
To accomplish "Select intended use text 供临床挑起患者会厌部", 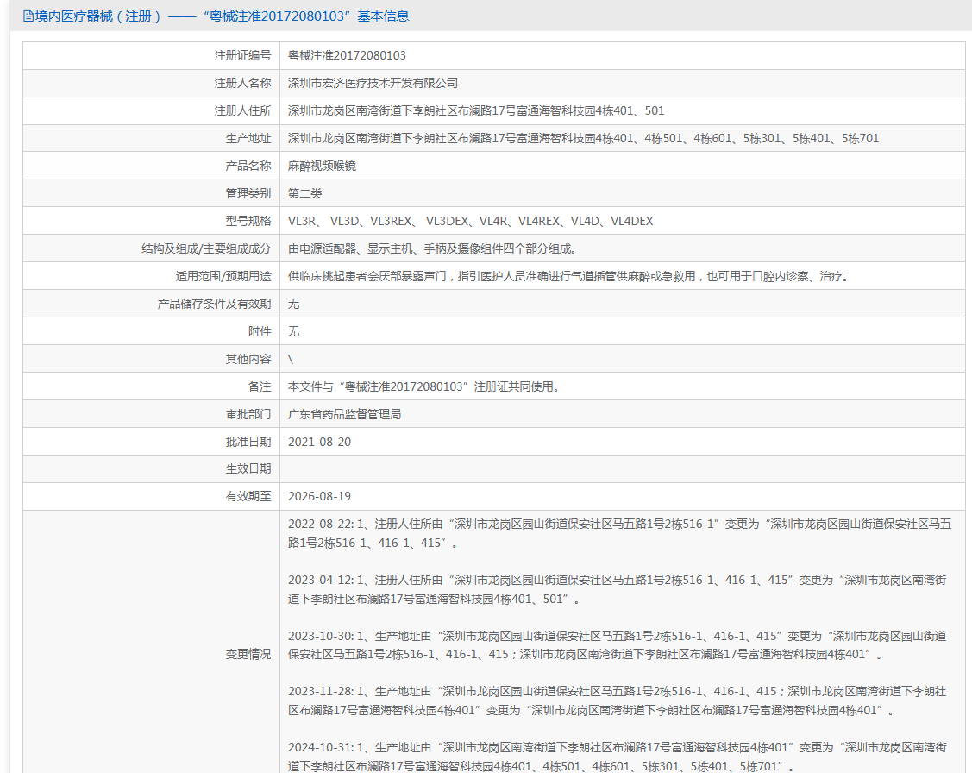I will pos(569,276).
